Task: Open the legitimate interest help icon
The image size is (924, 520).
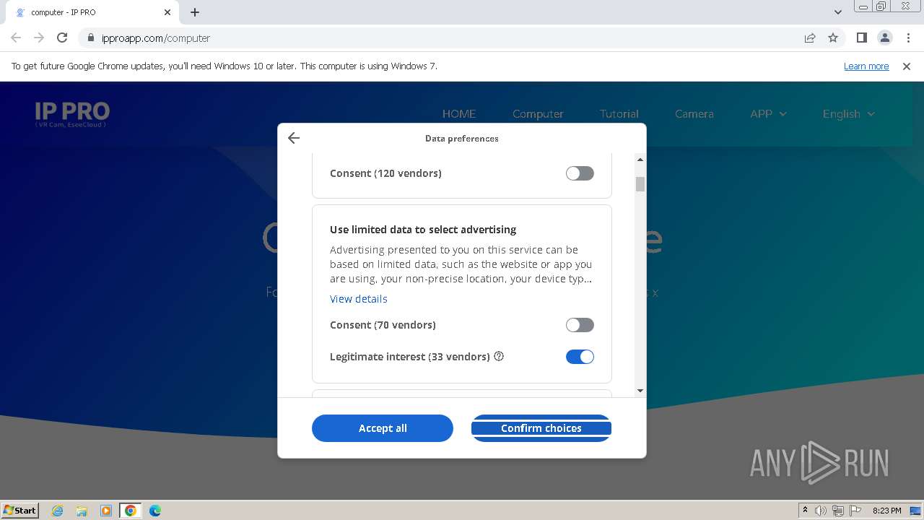Action: [499, 356]
